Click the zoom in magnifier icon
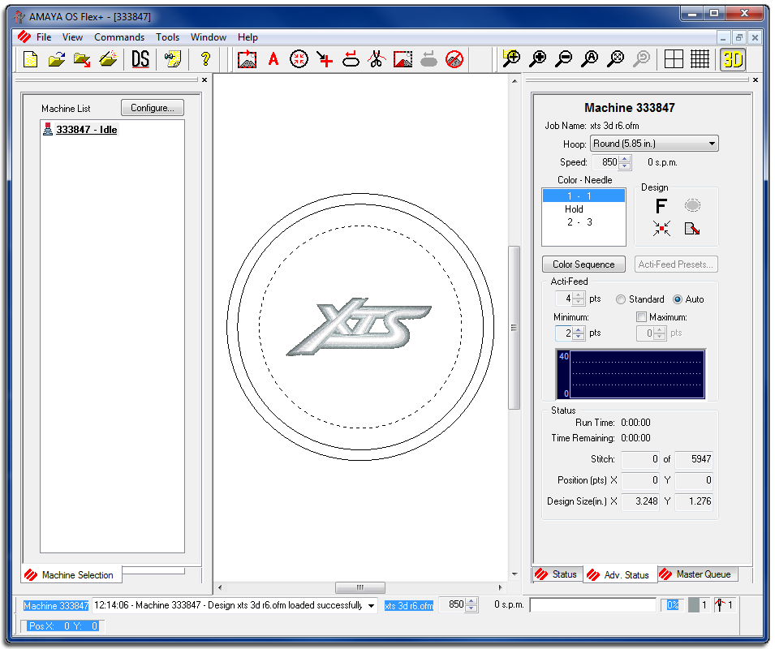This screenshot has width=775, height=649. (538, 59)
